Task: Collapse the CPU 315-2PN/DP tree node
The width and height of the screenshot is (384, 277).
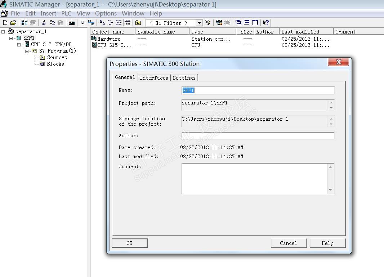Action: click(x=19, y=45)
